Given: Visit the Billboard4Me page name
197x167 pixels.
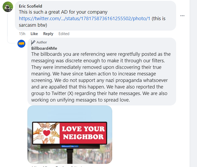Looking at the screenshot, I should (x=44, y=48).
